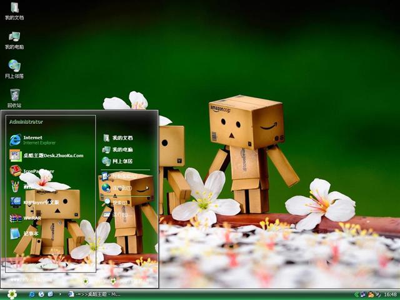The image size is (400, 300).
Task: Open Network Neighborhood (网上邻居) desktop icon
Action: (x=14, y=66)
